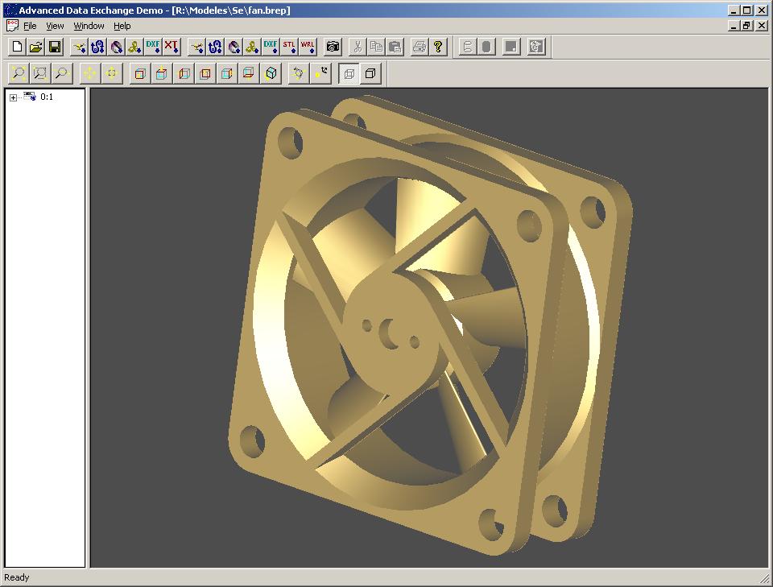This screenshot has height=587, width=773.
Task: Click the STL export icon
Action: (x=289, y=47)
